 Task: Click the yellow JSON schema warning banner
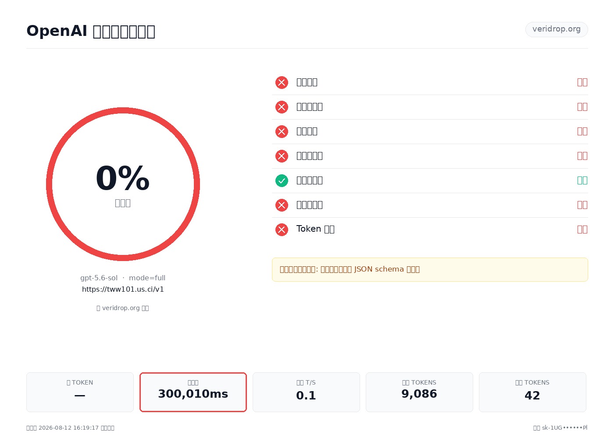[x=430, y=269]
